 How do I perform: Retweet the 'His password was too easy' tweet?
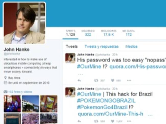tap(96, 81)
